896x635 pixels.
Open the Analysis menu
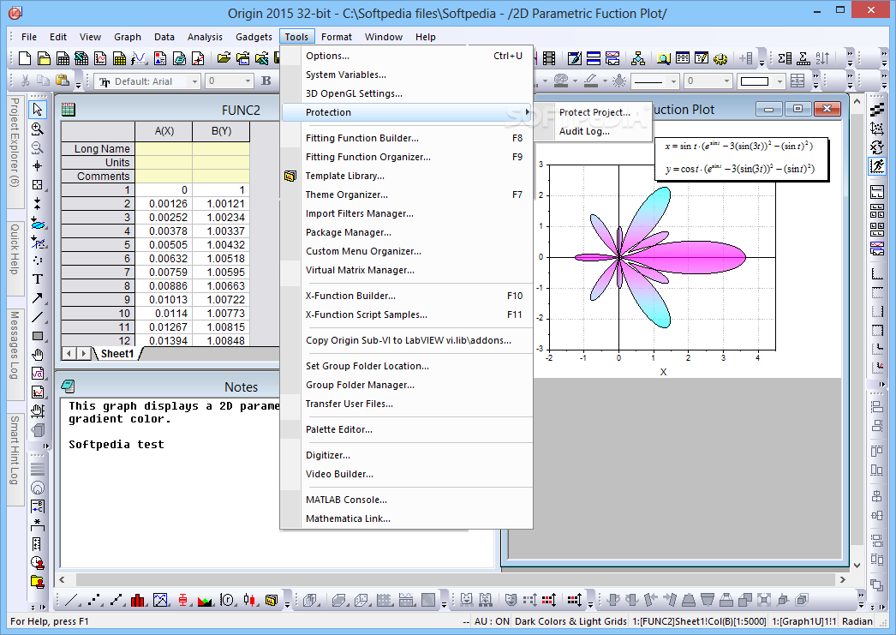pyautogui.click(x=205, y=37)
